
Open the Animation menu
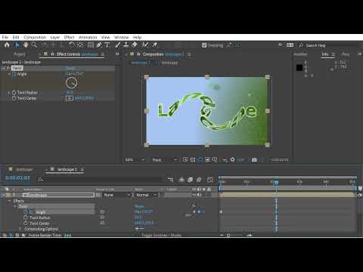click(x=88, y=37)
